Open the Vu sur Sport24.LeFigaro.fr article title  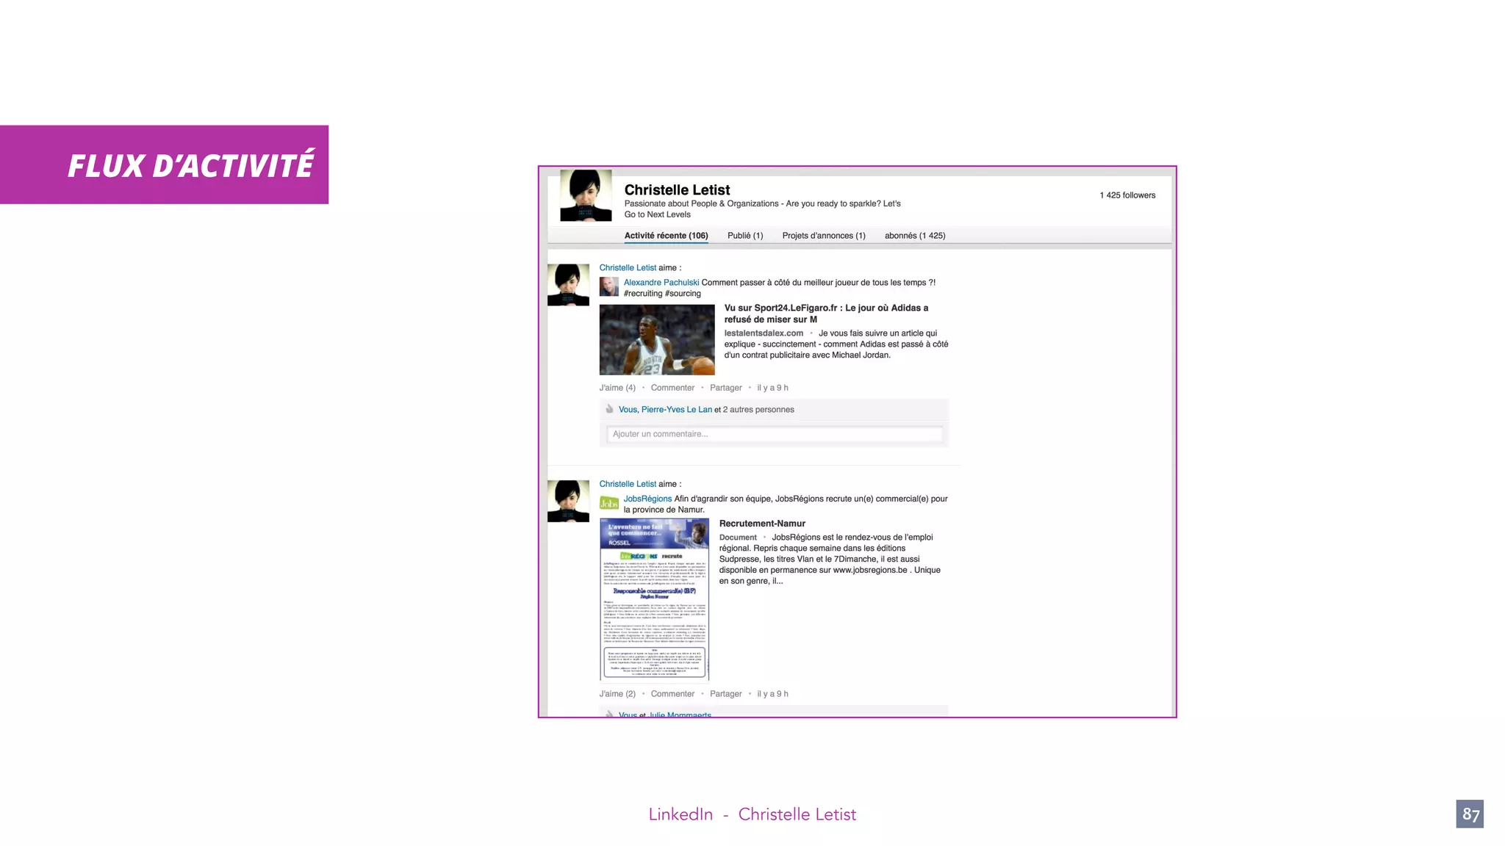826,314
